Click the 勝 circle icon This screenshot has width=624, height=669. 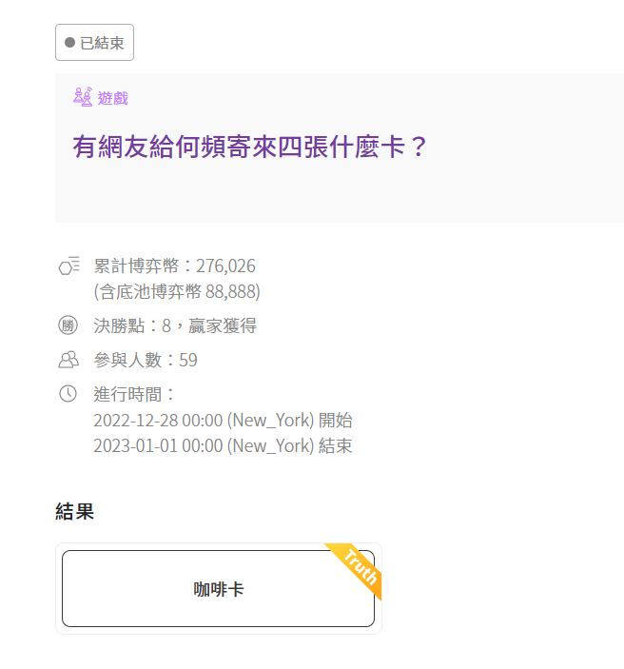pyautogui.click(x=68, y=326)
